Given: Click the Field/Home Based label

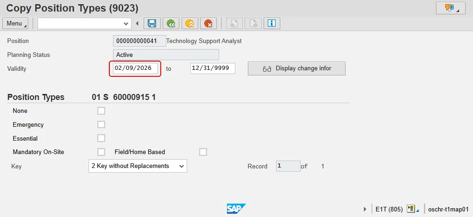Looking at the screenshot, I should pos(139,152).
